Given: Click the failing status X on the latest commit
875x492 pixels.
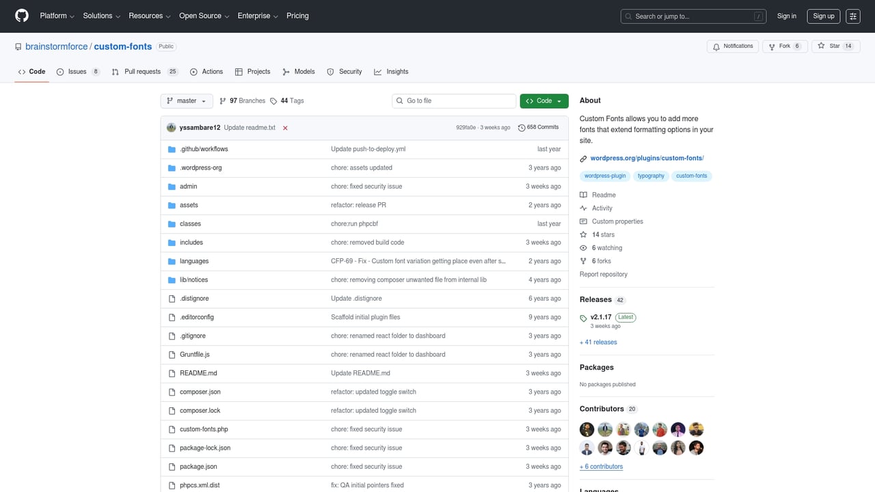Looking at the screenshot, I should pos(285,127).
